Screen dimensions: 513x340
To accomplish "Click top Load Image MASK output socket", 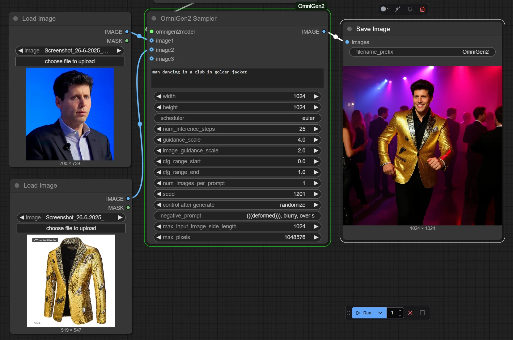I will click(x=127, y=41).
